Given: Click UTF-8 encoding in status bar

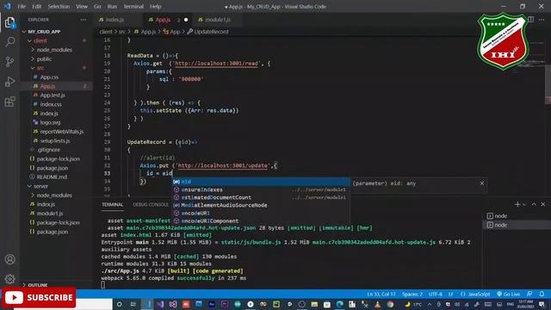Looking at the screenshot, I should point(436,294).
